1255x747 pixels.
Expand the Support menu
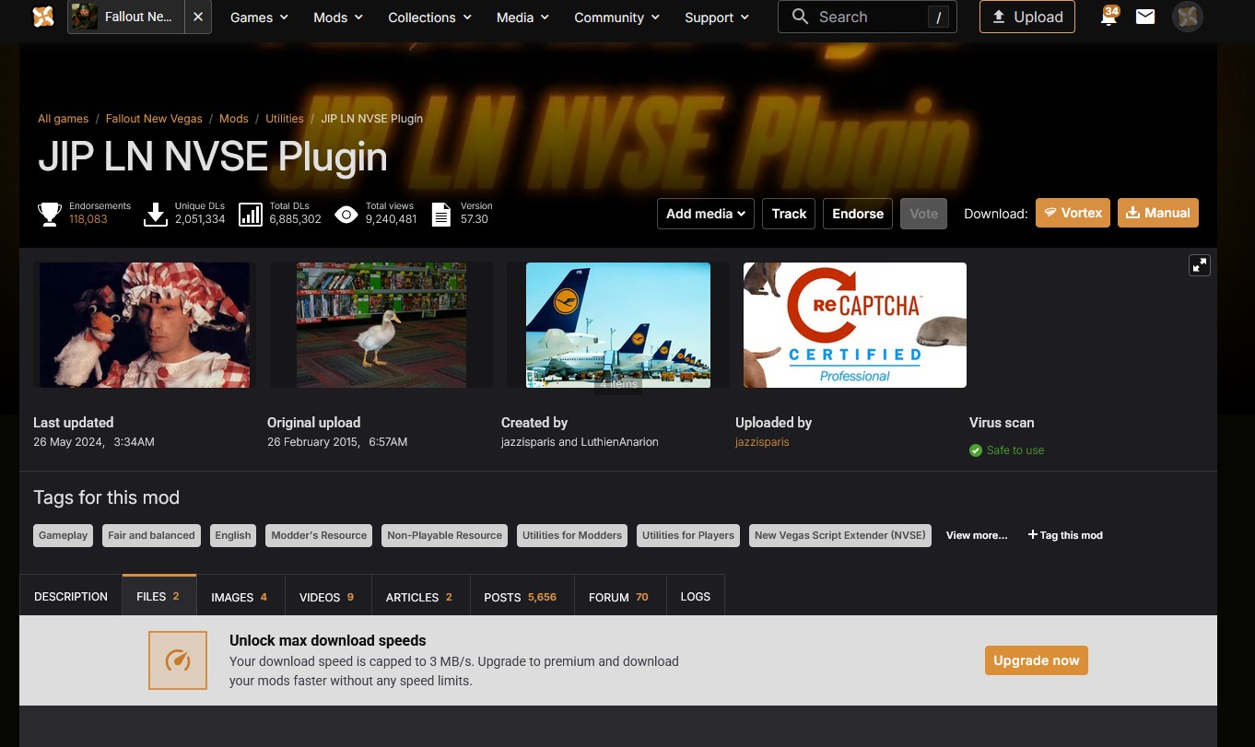pyautogui.click(x=717, y=18)
